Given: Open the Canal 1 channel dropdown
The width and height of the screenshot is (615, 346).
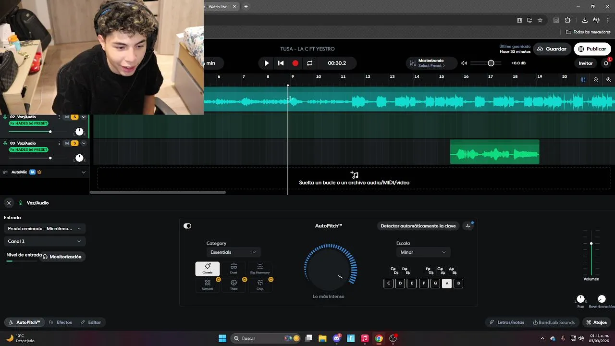Looking at the screenshot, I should click(44, 241).
